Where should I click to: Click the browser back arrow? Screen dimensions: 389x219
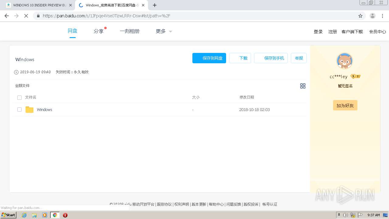[x=7, y=16]
